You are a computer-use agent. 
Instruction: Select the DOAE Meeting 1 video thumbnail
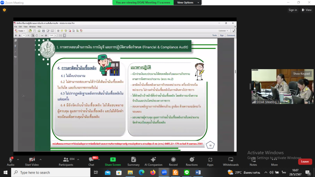282,86
